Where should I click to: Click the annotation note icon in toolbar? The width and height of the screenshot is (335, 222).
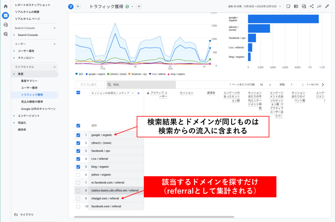(288, 6)
